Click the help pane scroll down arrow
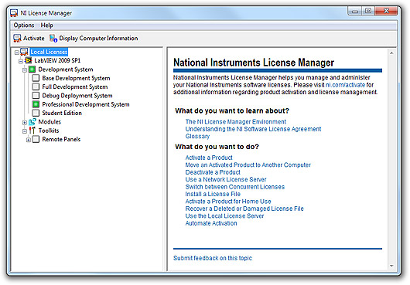Image resolution: width=410 pixels, height=285 pixels. [391, 266]
